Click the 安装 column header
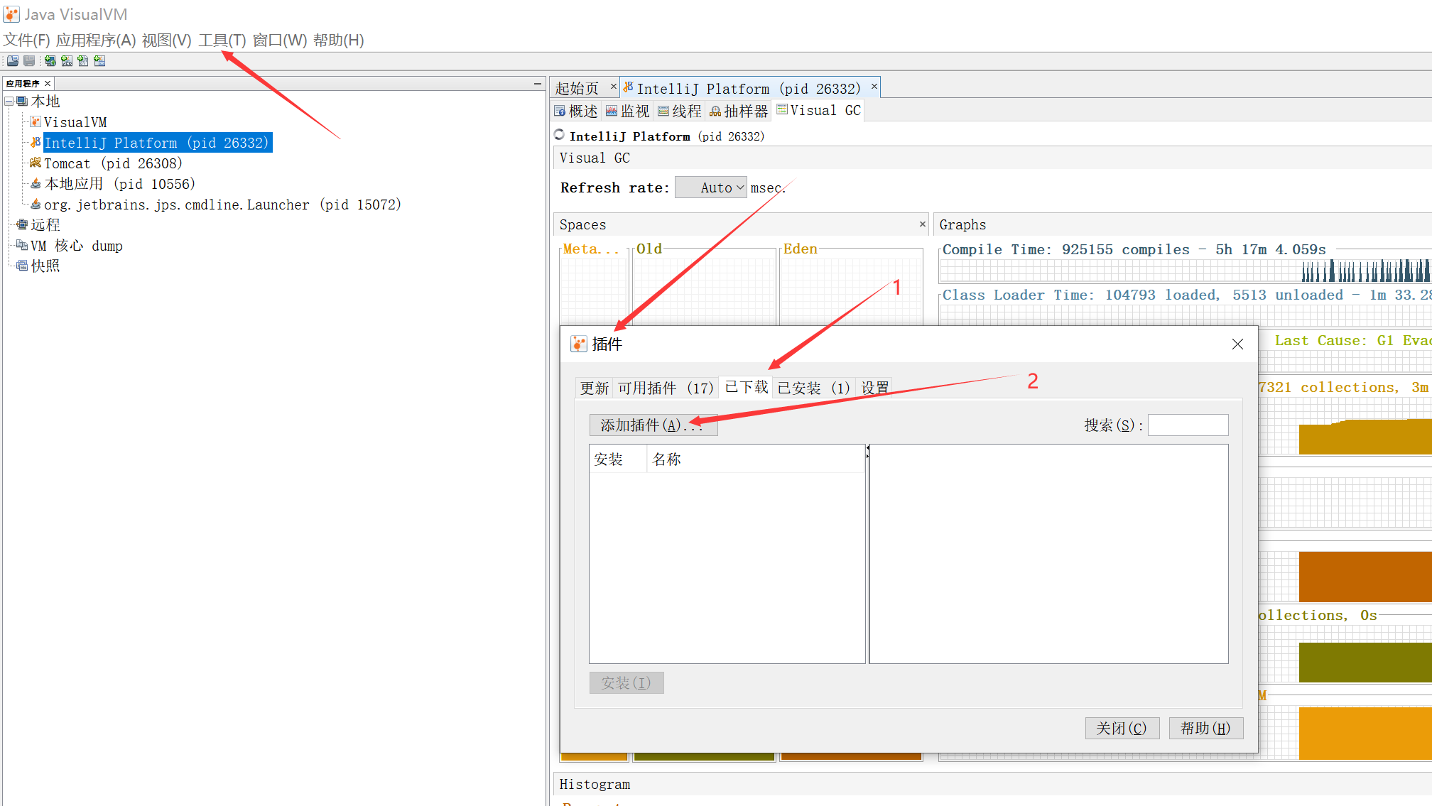This screenshot has width=1432, height=806. click(x=618, y=459)
